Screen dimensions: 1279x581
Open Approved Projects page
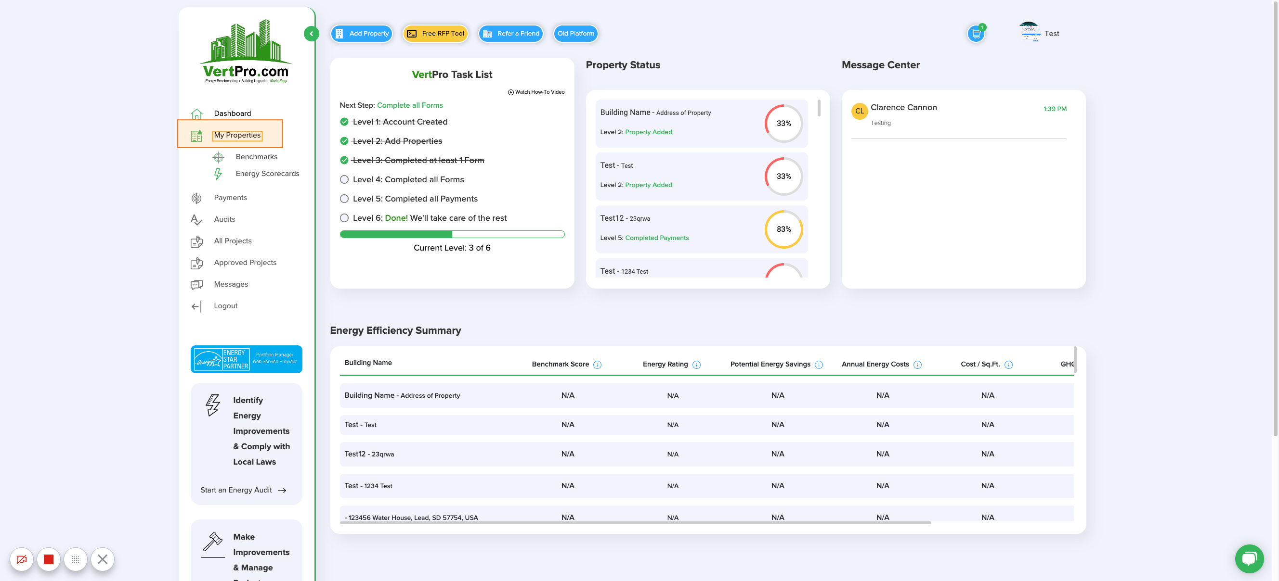[x=245, y=263]
